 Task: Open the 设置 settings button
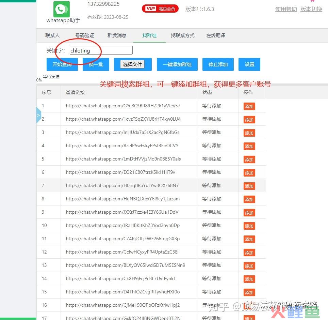(x=249, y=64)
